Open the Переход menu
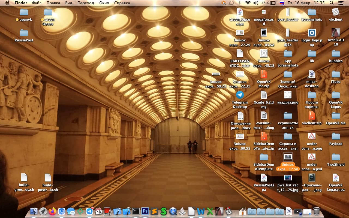The height and width of the screenshot is (218, 349). (86, 3)
